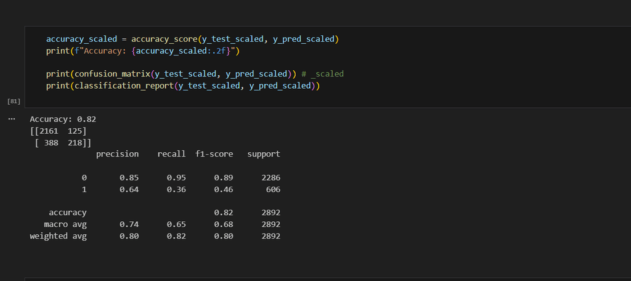Click the "weighted avg" row label
The image size is (631, 281).
pyautogui.click(x=59, y=236)
